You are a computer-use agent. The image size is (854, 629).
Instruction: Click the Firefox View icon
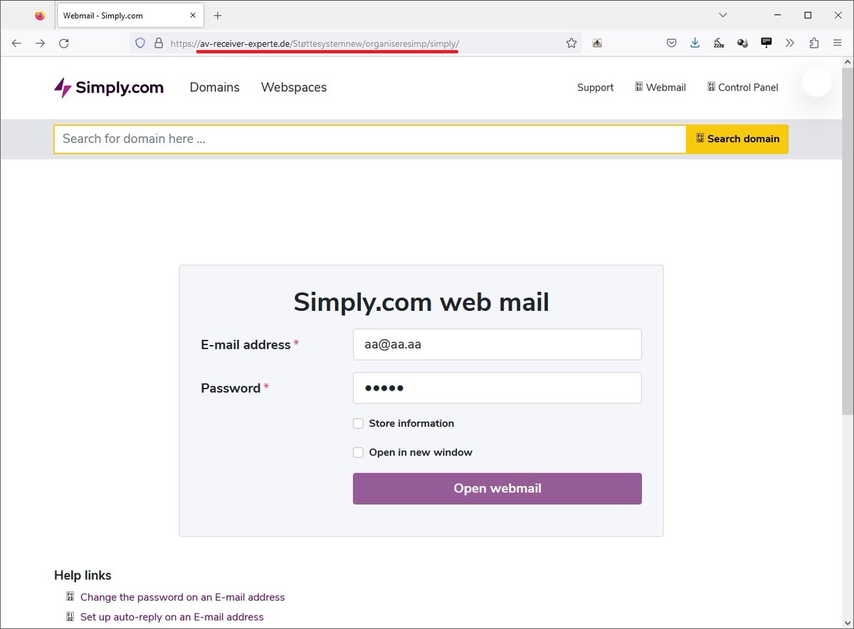[x=40, y=15]
